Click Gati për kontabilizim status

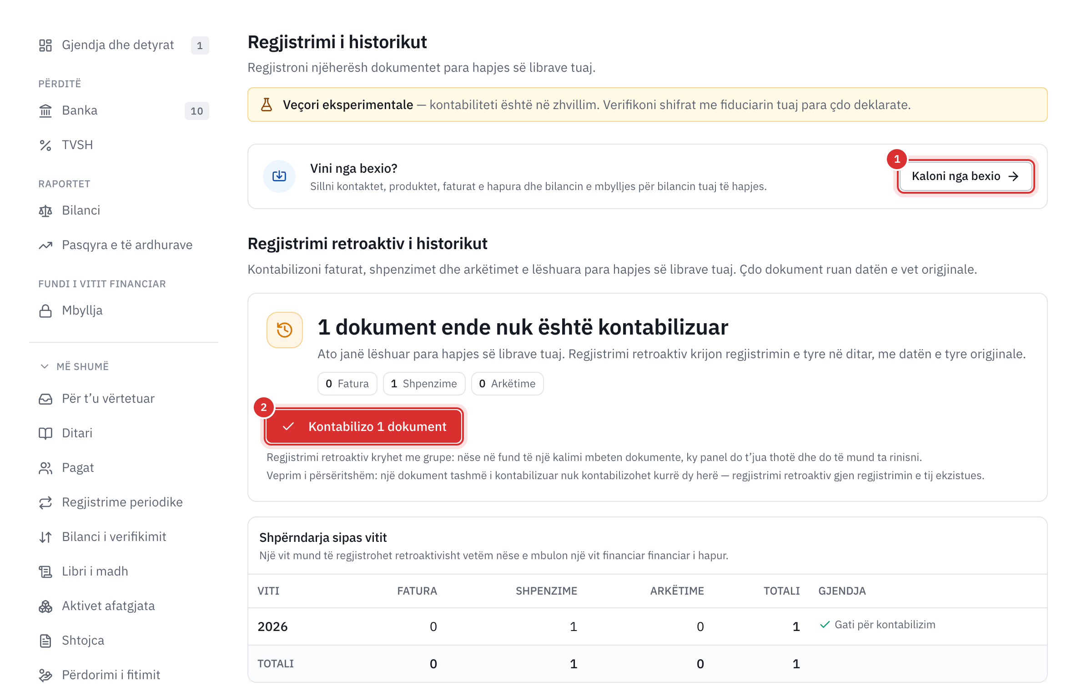pos(877,625)
